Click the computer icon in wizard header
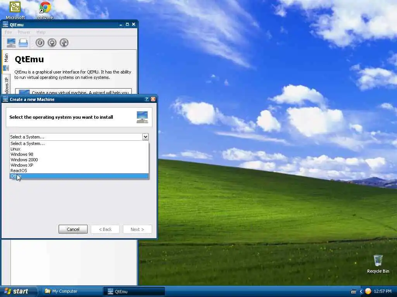397x297 pixels. click(142, 117)
